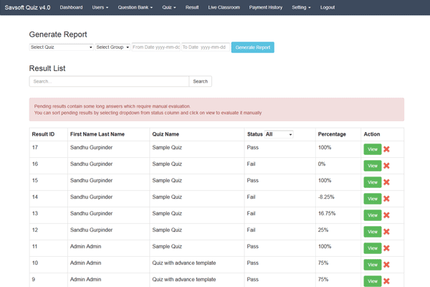Expand the Select Group dropdown
430x287 pixels.
113,47
